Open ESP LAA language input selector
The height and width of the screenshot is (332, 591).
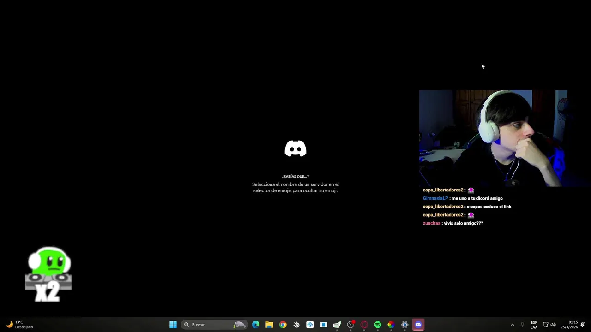click(534, 325)
